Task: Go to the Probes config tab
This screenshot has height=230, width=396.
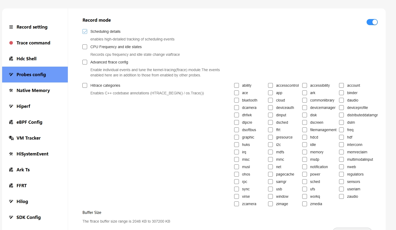Action: [x=31, y=75]
